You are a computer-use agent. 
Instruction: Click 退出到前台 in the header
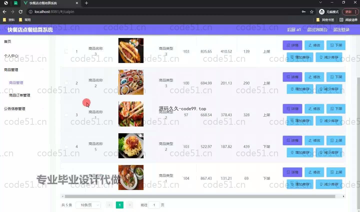pyautogui.click(x=317, y=30)
